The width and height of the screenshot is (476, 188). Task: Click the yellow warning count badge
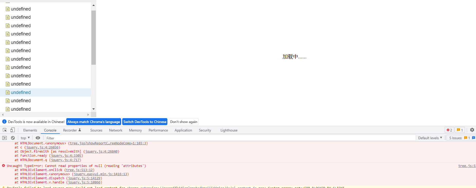pos(460,130)
